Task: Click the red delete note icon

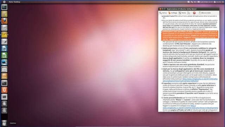Action: pyautogui.click(x=194, y=13)
